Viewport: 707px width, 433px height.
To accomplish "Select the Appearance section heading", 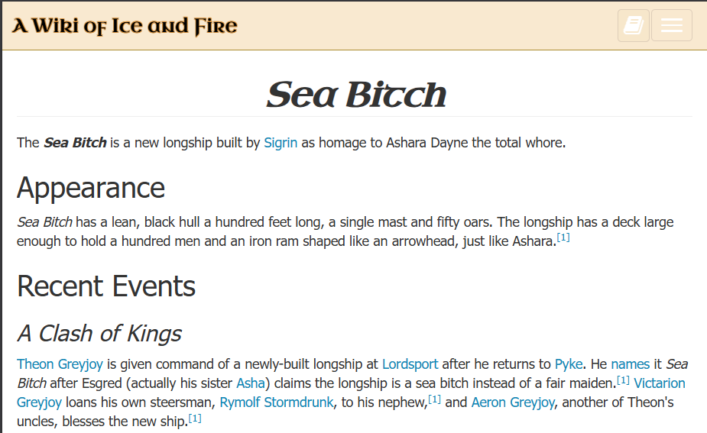I will pyautogui.click(x=91, y=188).
